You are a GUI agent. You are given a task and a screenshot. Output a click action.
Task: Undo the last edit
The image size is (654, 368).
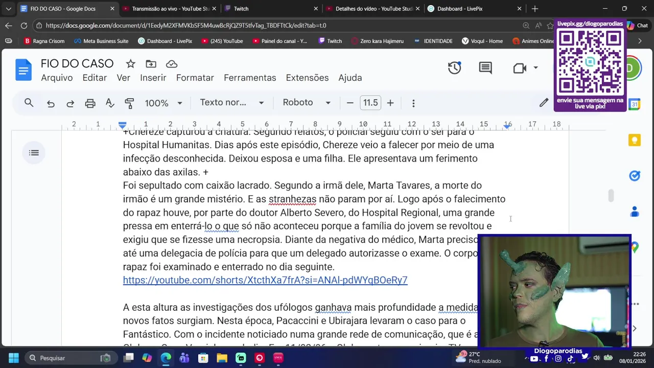point(51,103)
